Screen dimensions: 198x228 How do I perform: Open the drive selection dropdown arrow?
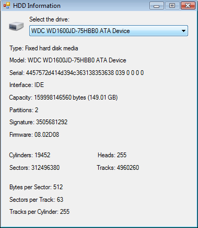(183, 31)
